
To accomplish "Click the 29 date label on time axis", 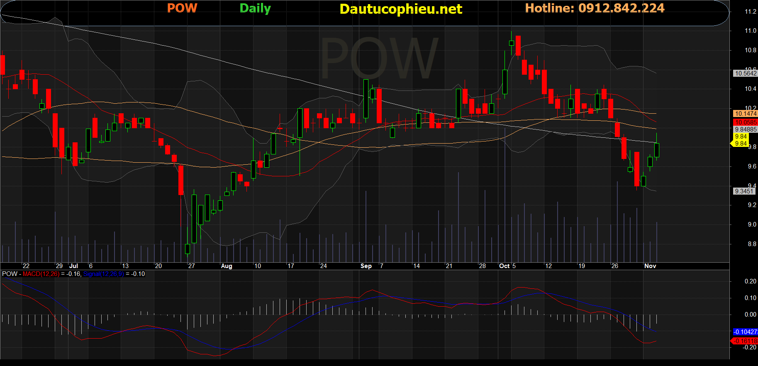I will coord(59,266).
